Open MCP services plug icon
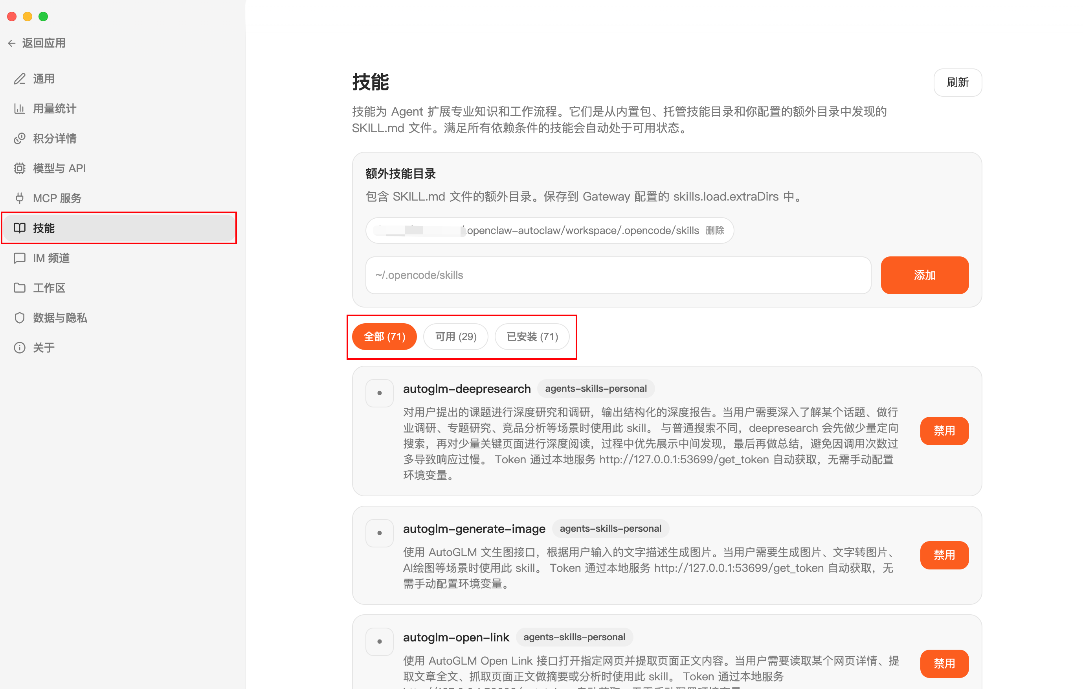Image resolution: width=1083 pixels, height=689 pixels. coord(19,198)
